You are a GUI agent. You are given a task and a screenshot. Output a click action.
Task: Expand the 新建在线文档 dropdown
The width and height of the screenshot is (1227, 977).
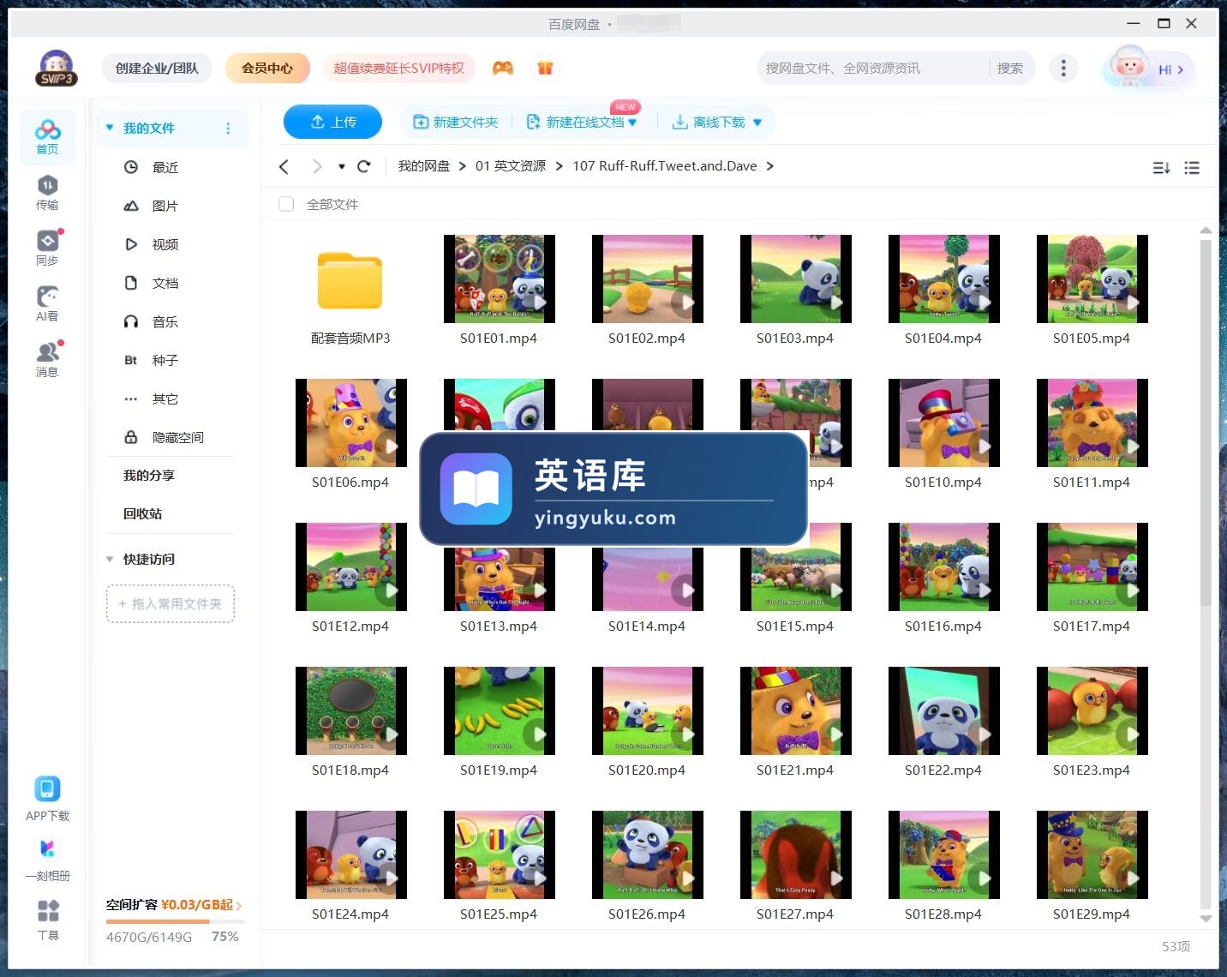632,123
